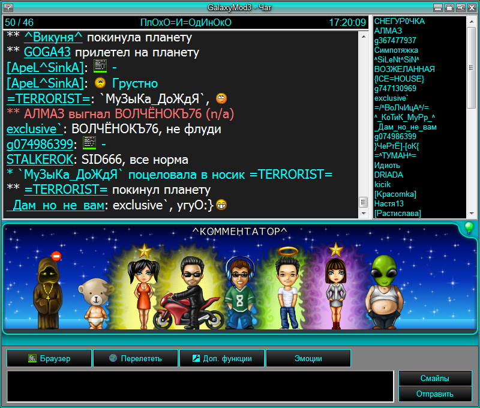Screen dimensions: 480x408
Task: Click g074986399 nickname link in chat
Action: [40, 144]
